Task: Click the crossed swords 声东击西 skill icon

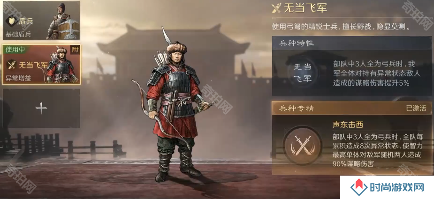Action: coord(303,145)
